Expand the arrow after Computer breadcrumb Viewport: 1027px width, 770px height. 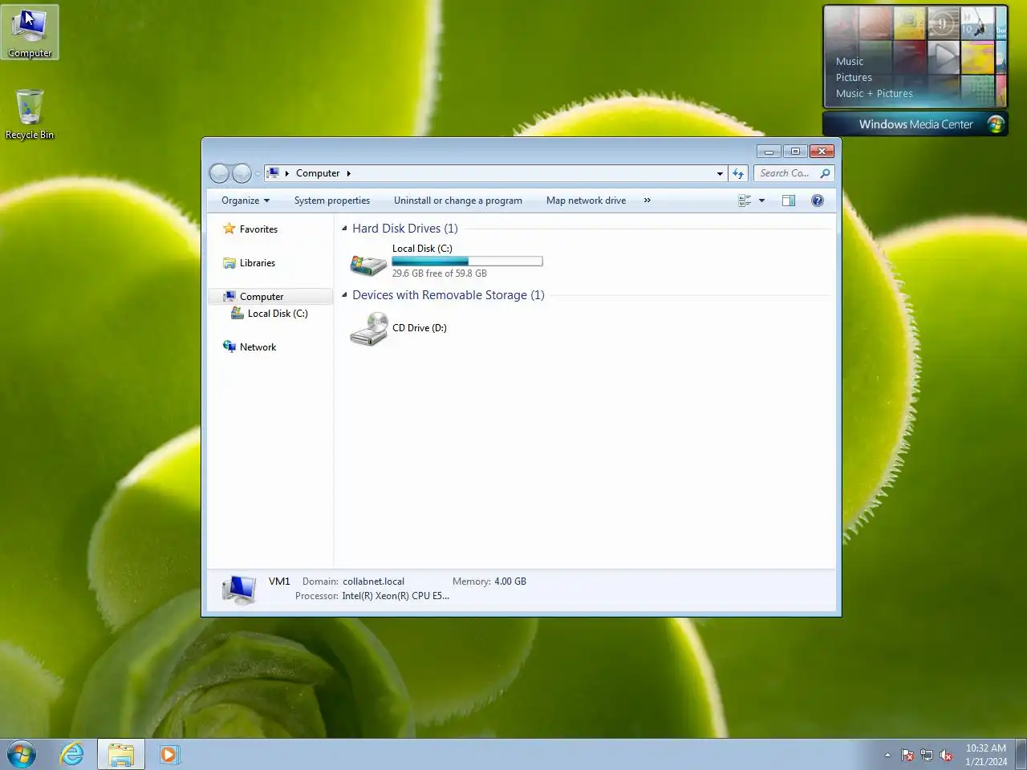tap(348, 173)
